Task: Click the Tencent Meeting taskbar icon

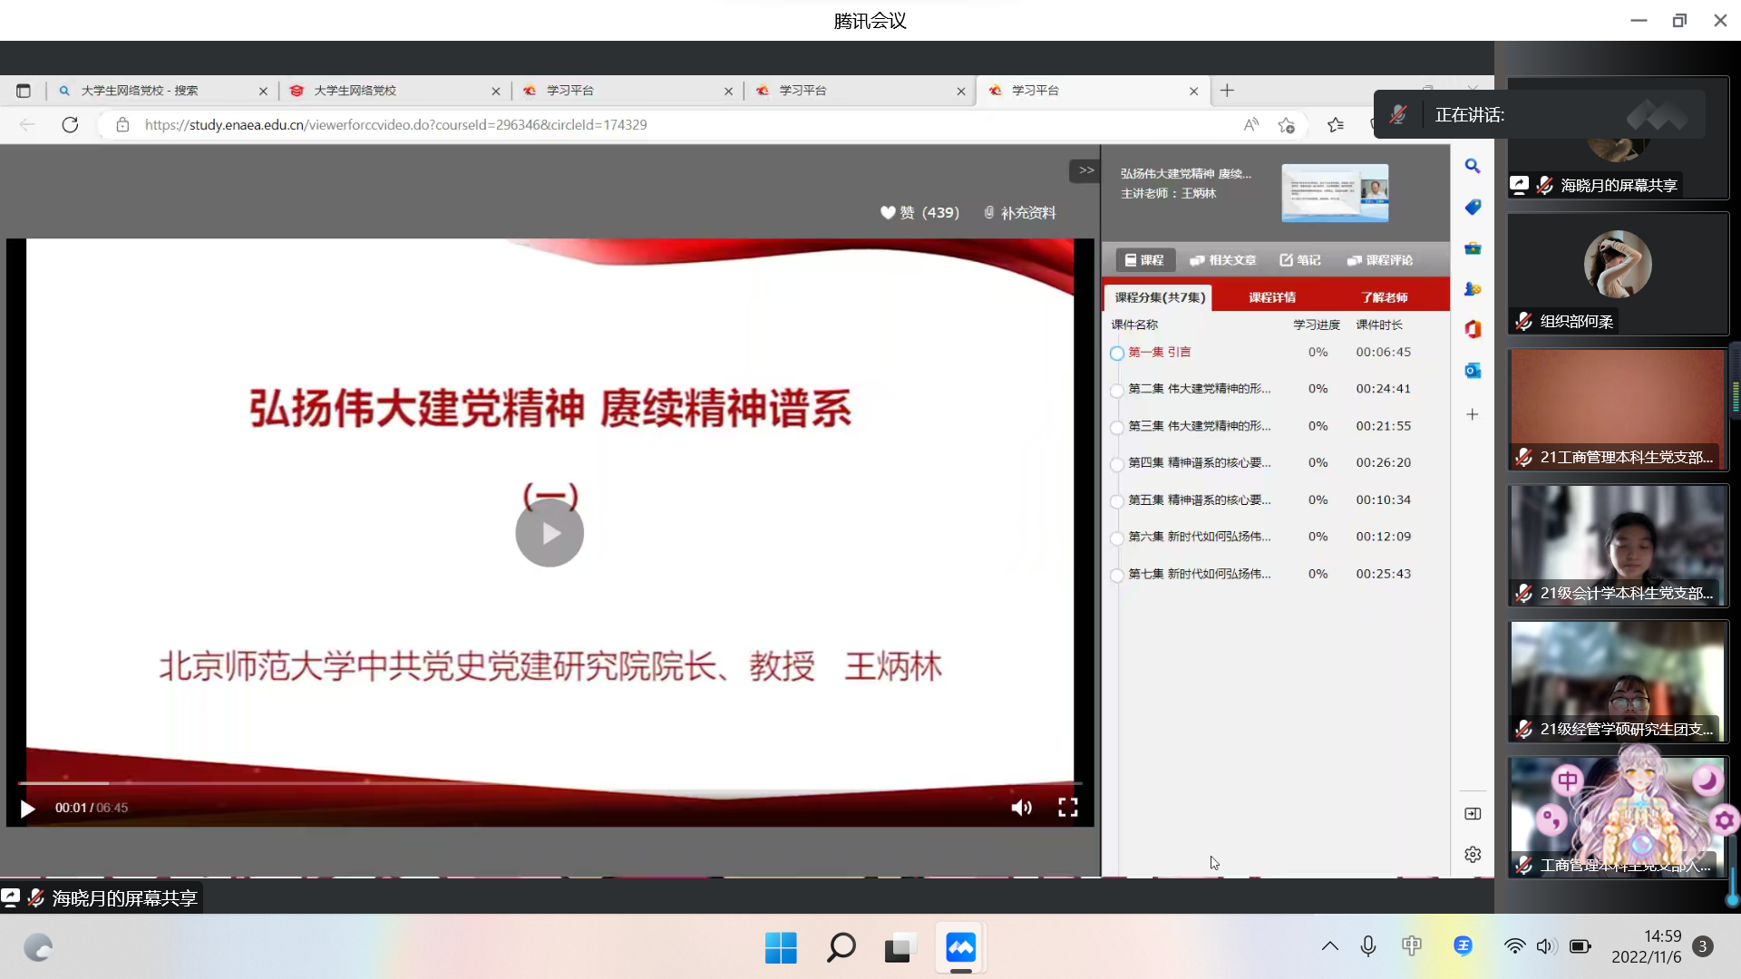Action: click(960, 948)
